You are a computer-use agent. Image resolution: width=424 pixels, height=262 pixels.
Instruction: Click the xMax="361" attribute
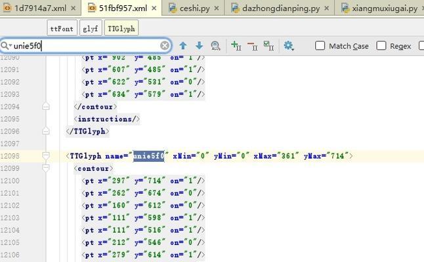[x=276, y=156]
